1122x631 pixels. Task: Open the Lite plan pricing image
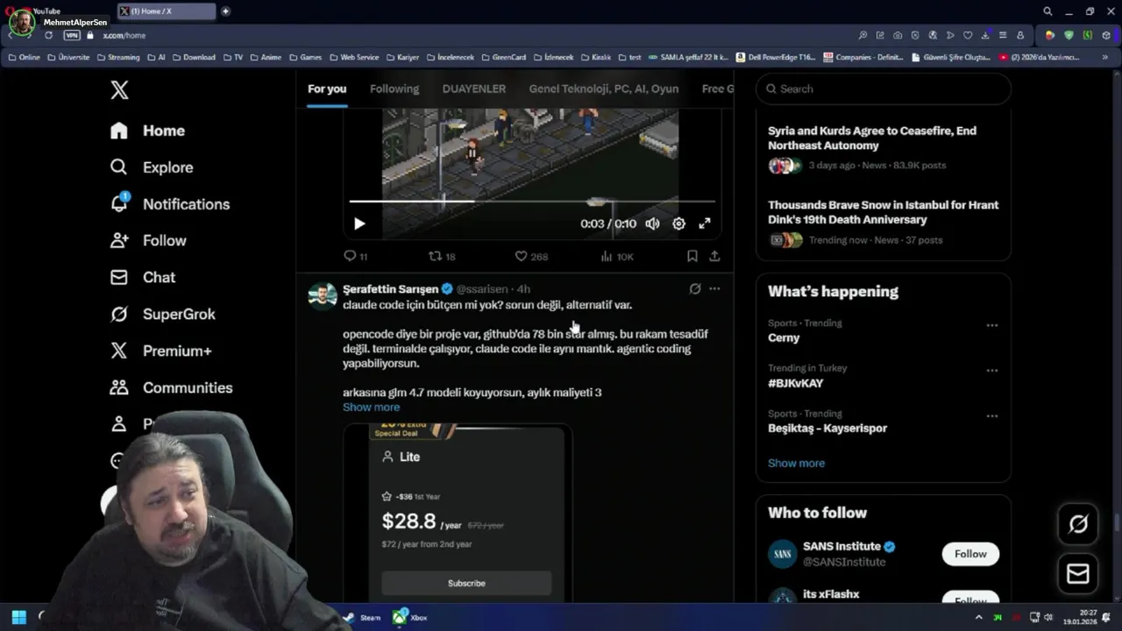(458, 513)
